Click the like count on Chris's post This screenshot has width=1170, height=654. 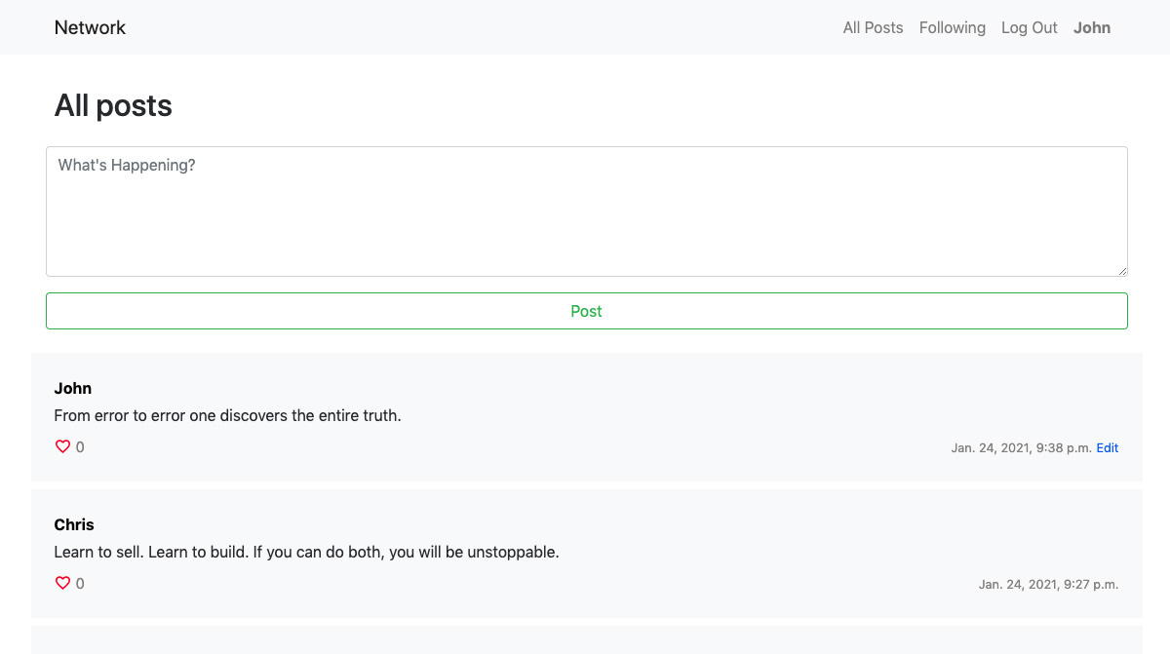point(80,584)
